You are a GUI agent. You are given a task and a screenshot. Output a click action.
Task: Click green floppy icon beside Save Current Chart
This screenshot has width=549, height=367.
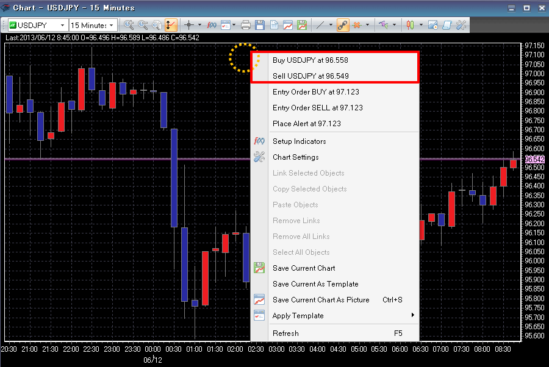pos(259,268)
